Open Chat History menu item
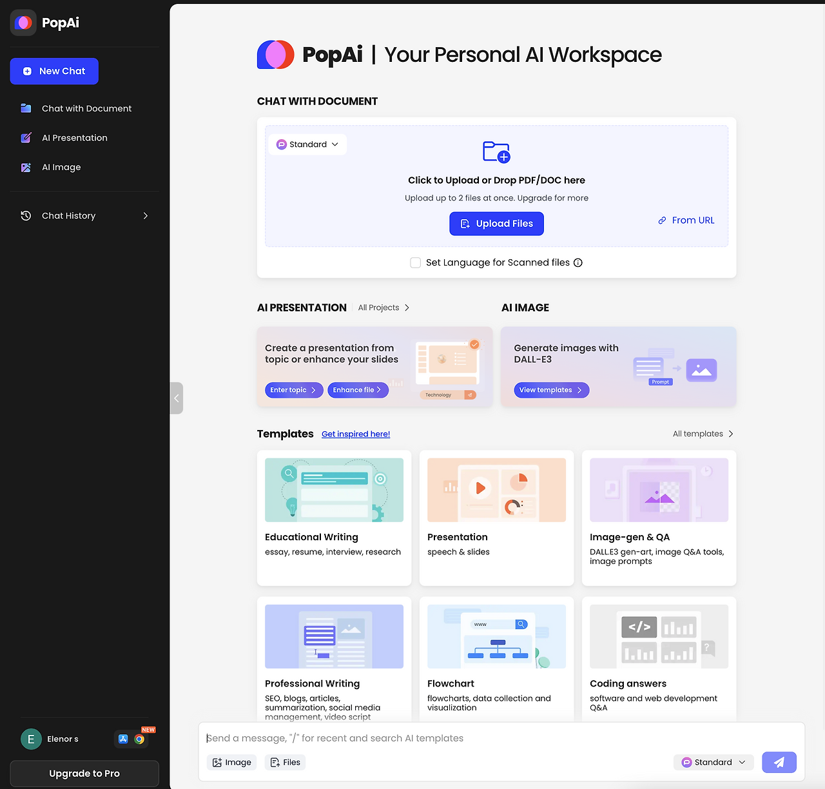The image size is (825, 789). (84, 216)
